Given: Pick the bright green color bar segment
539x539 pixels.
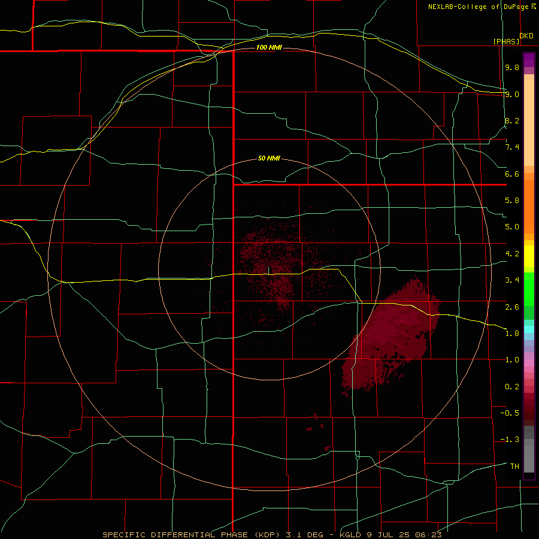Looking at the screenshot, I should (529, 289).
